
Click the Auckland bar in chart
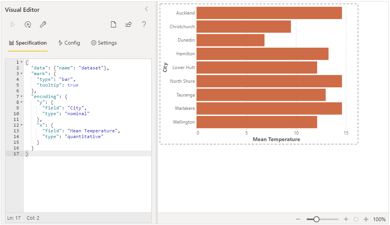[269, 13]
